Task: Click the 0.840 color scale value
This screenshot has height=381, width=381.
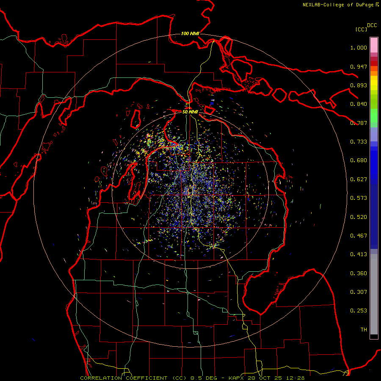Action: click(x=359, y=104)
